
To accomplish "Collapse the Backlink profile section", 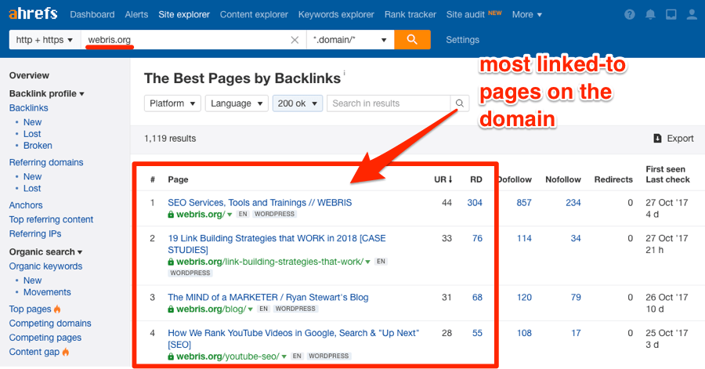I will pyautogui.click(x=47, y=93).
